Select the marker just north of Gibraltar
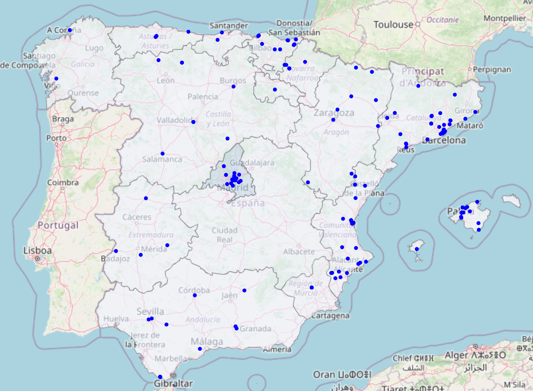 (160, 377)
